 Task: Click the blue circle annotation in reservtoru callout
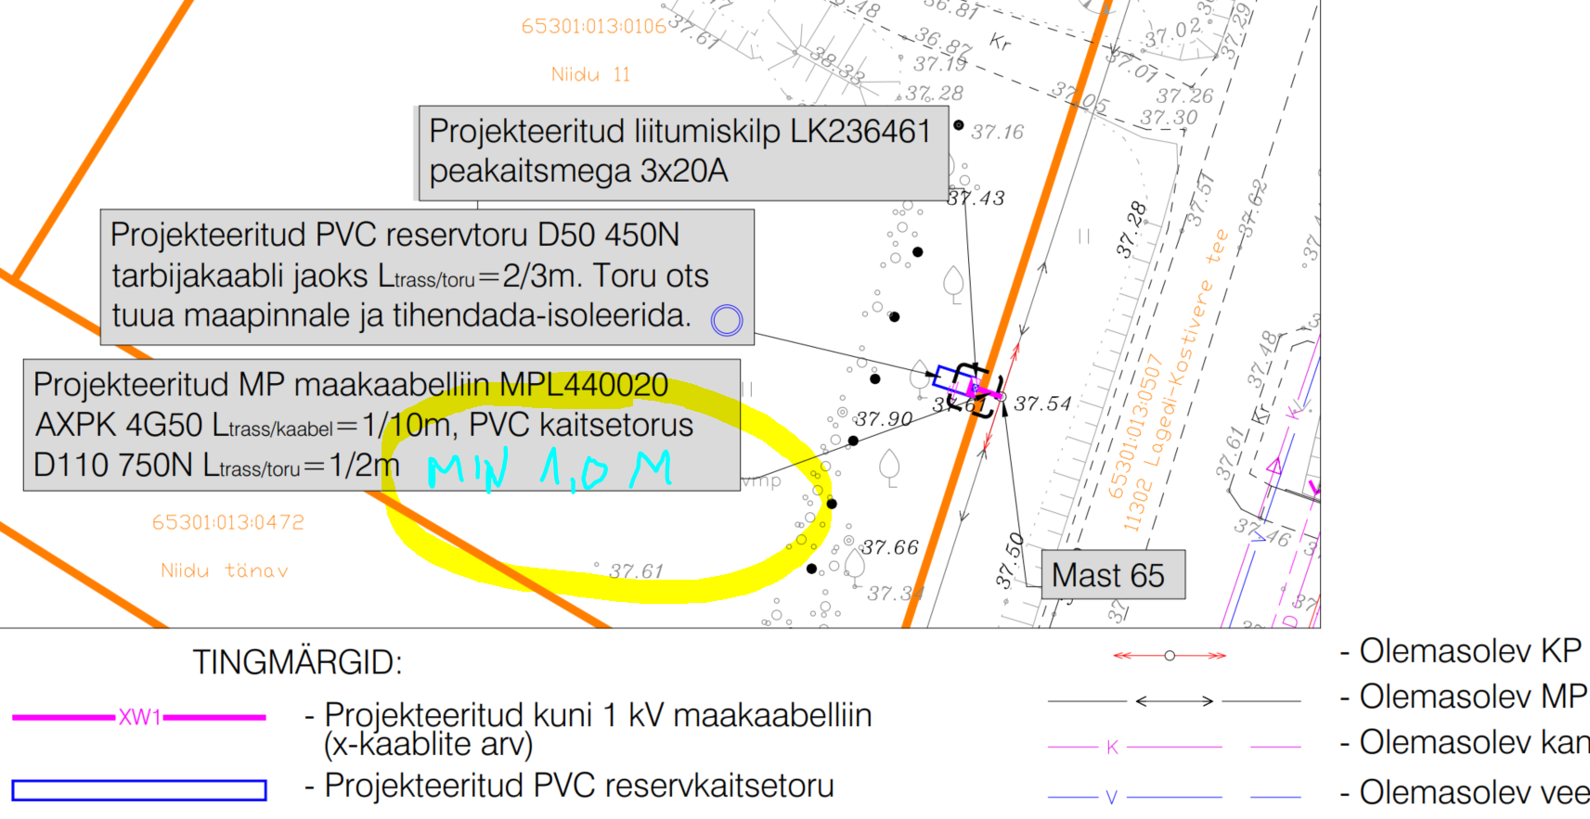click(726, 320)
